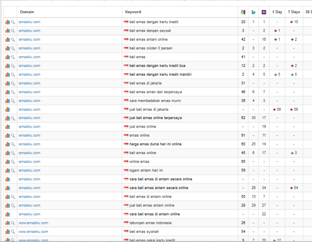Click Google rank 91 for 'emas online'
The width and height of the screenshot is (312, 242).
[x=243, y=135]
